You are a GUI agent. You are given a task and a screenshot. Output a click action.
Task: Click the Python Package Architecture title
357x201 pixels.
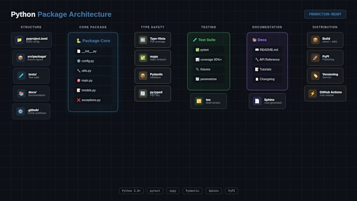[61, 14]
